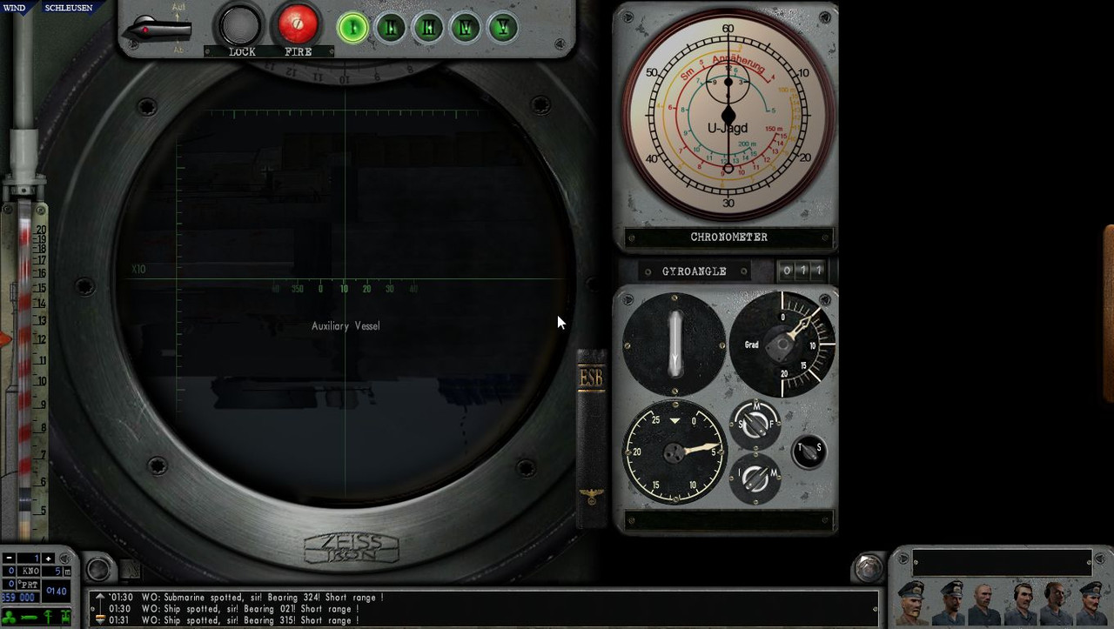
Task: Select the 'Ship spotted' bearing 021 message
Action: point(233,609)
